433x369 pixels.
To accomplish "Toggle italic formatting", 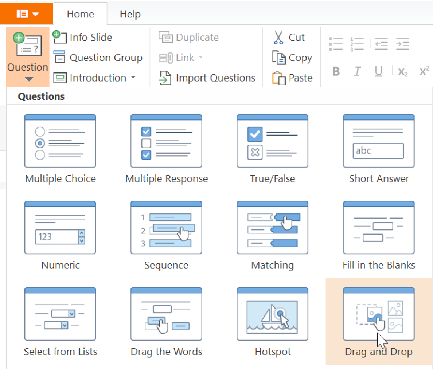I will (x=357, y=72).
